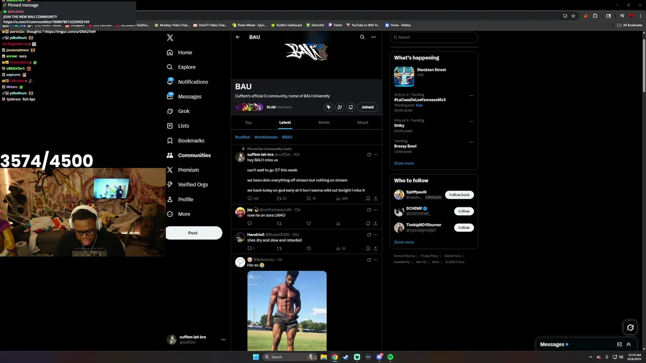
Task: Open Messages from the sidebar menu
Action: point(184,96)
